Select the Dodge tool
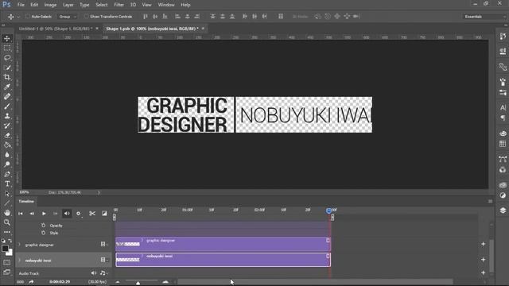 (7, 164)
